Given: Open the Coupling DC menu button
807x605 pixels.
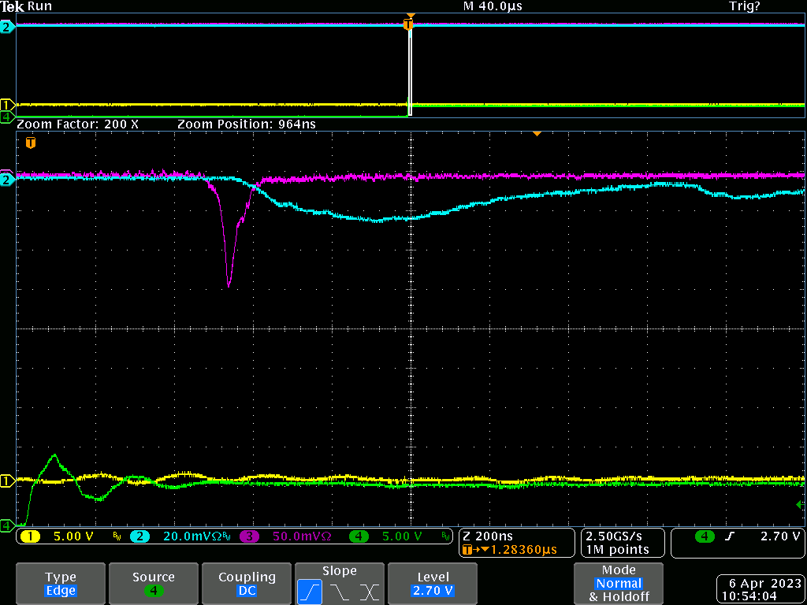Looking at the screenshot, I should 247,584.
